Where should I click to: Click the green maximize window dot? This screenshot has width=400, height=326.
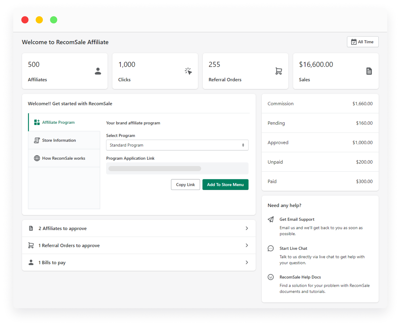(x=53, y=20)
